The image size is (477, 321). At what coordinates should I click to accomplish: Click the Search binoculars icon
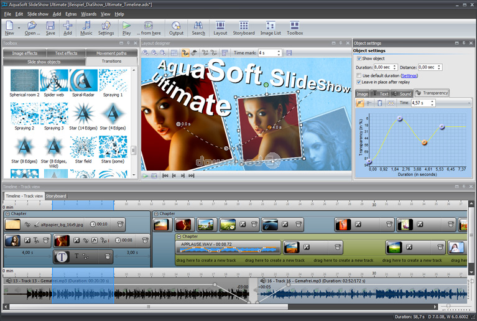coord(198,28)
